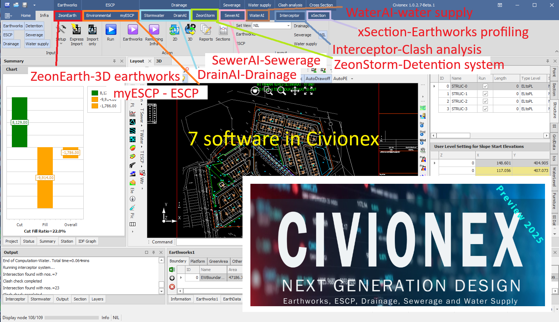Click the table columns icon in left toolbar
This screenshot has width=559, height=322.
click(133, 224)
